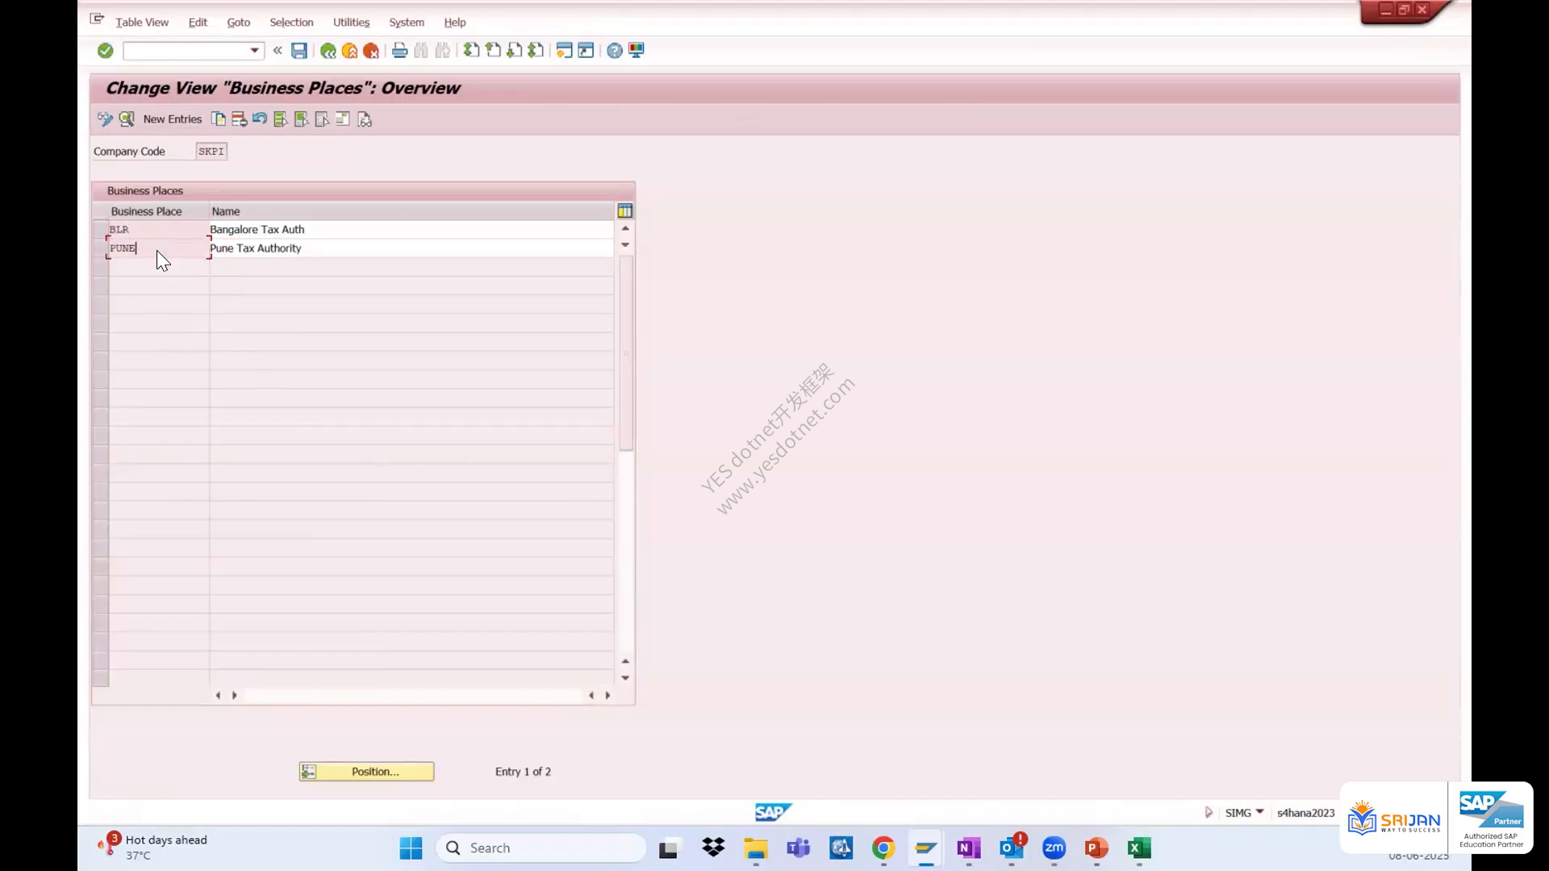
Task: Expand the command field dropdown arrow
Action: point(254,51)
